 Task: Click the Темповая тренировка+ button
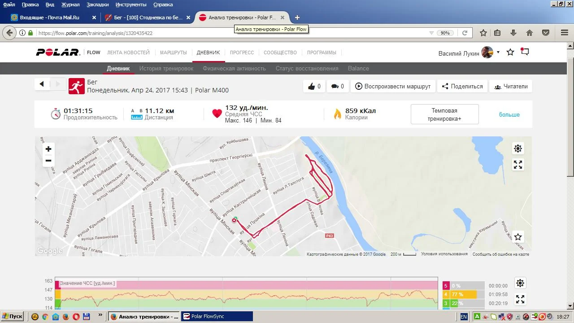point(445,114)
